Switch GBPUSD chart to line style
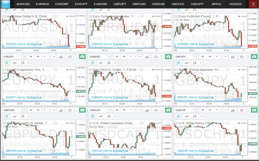Image resolution: width=259 pixels, height=161 pixels. (x=14, y=116)
